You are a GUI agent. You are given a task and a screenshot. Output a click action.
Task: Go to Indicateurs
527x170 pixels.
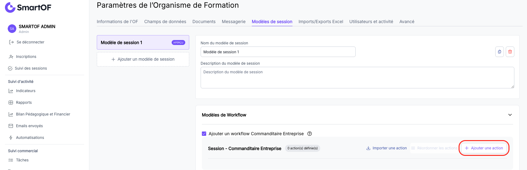[26, 91]
